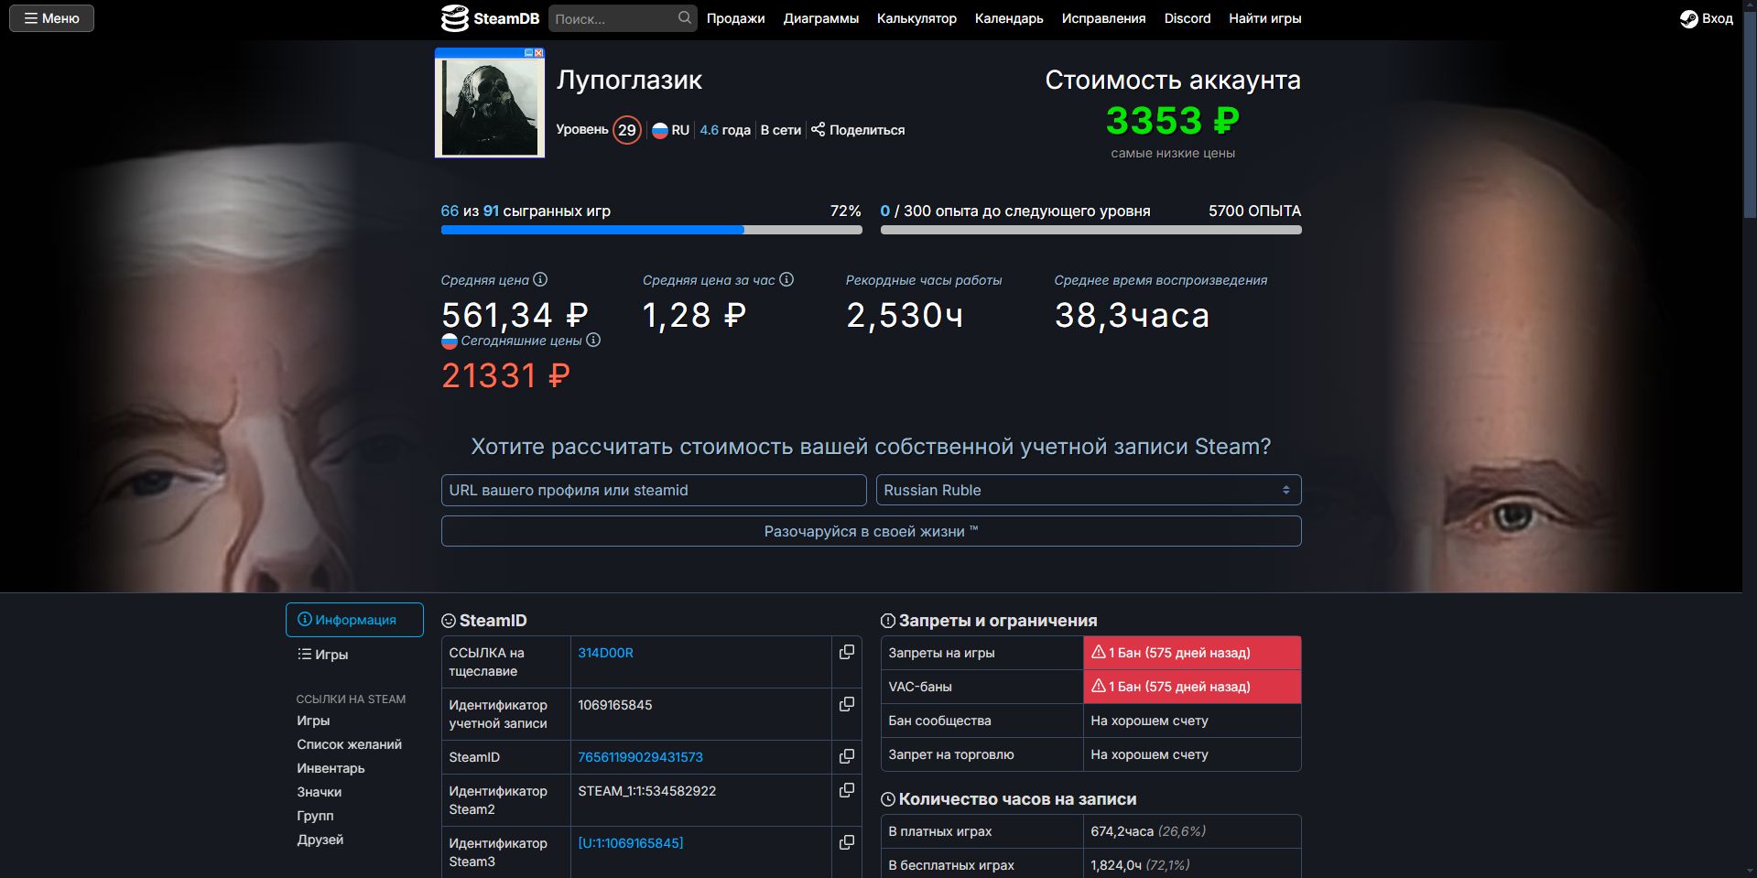Open the Друзей Steam link
The height and width of the screenshot is (878, 1757).
[320, 840]
